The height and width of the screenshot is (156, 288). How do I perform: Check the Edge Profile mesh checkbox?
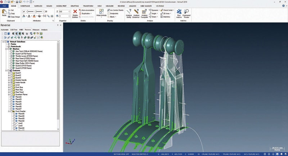tap(12, 63)
